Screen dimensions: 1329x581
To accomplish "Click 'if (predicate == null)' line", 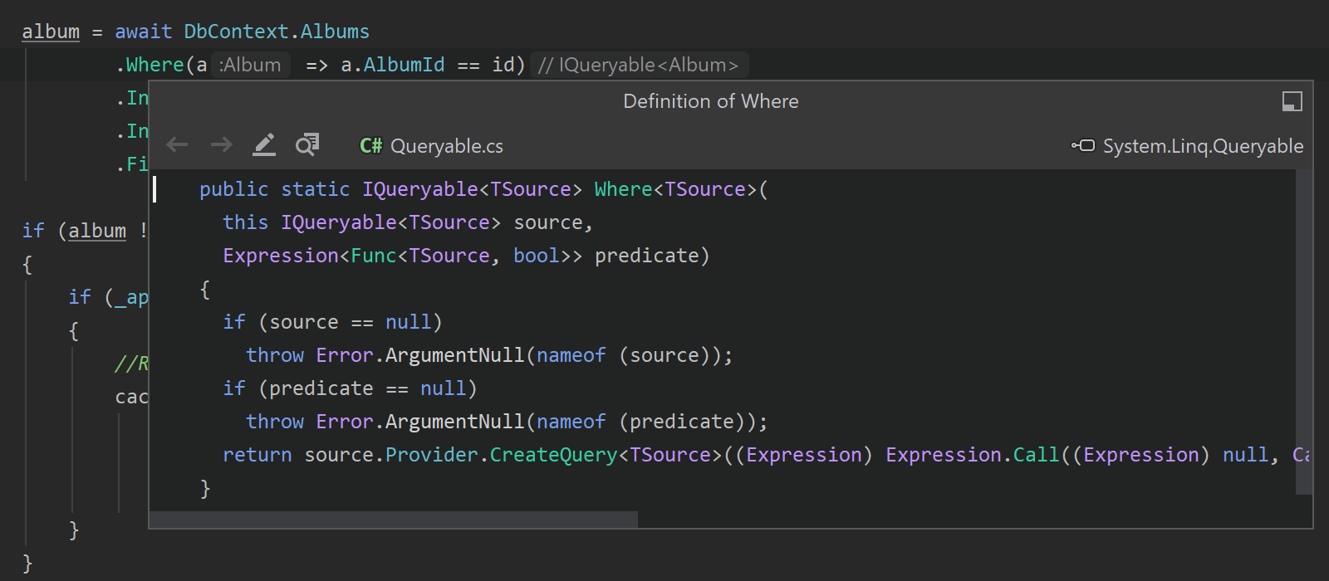I will (x=350, y=388).
